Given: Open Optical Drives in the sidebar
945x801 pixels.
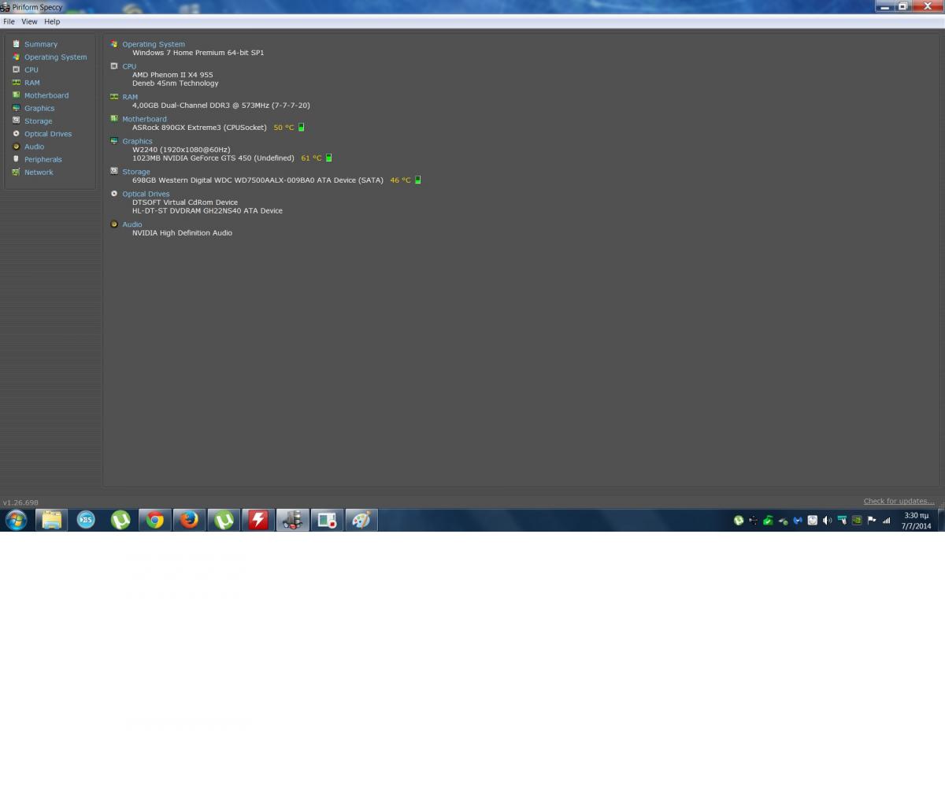Looking at the screenshot, I should tap(48, 133).
